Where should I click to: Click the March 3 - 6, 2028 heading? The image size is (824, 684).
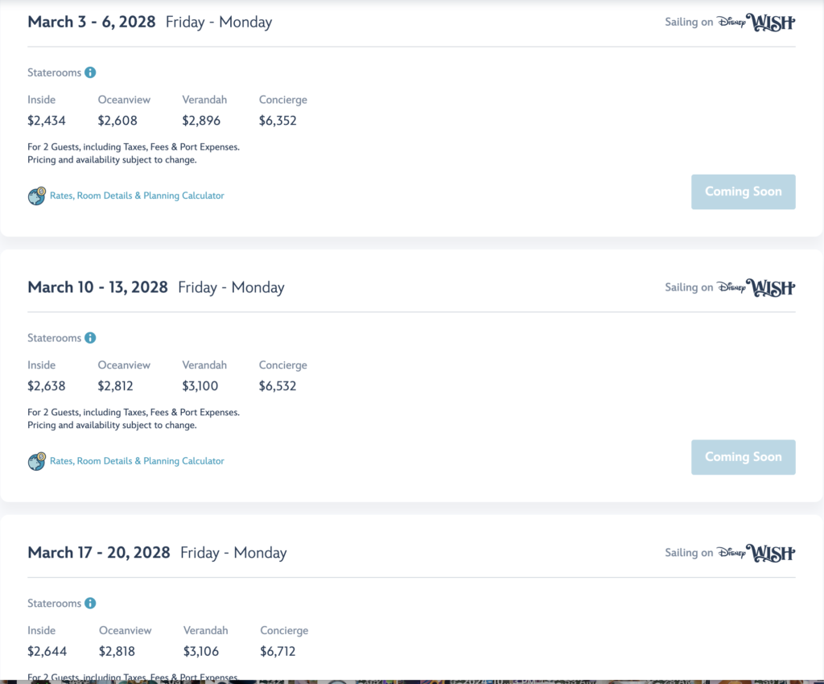(92, 22)
